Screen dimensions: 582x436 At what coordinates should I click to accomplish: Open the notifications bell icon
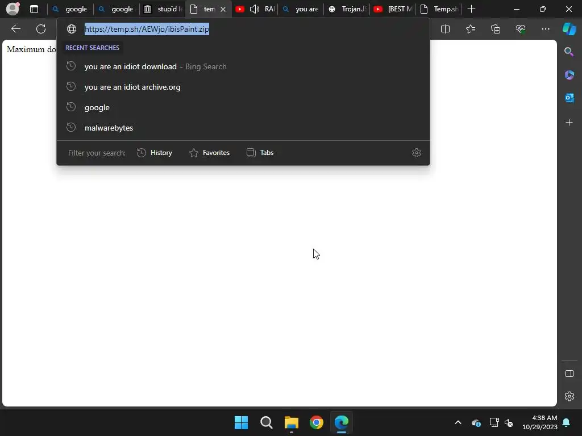tap(567, 422)
